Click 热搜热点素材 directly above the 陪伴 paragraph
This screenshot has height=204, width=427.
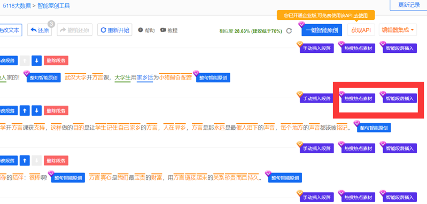coord(358,148)
